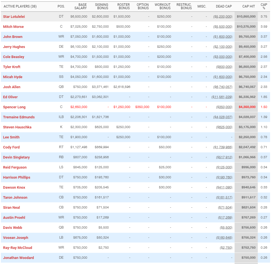Open Taron Johnson's profile

[15, 198]
